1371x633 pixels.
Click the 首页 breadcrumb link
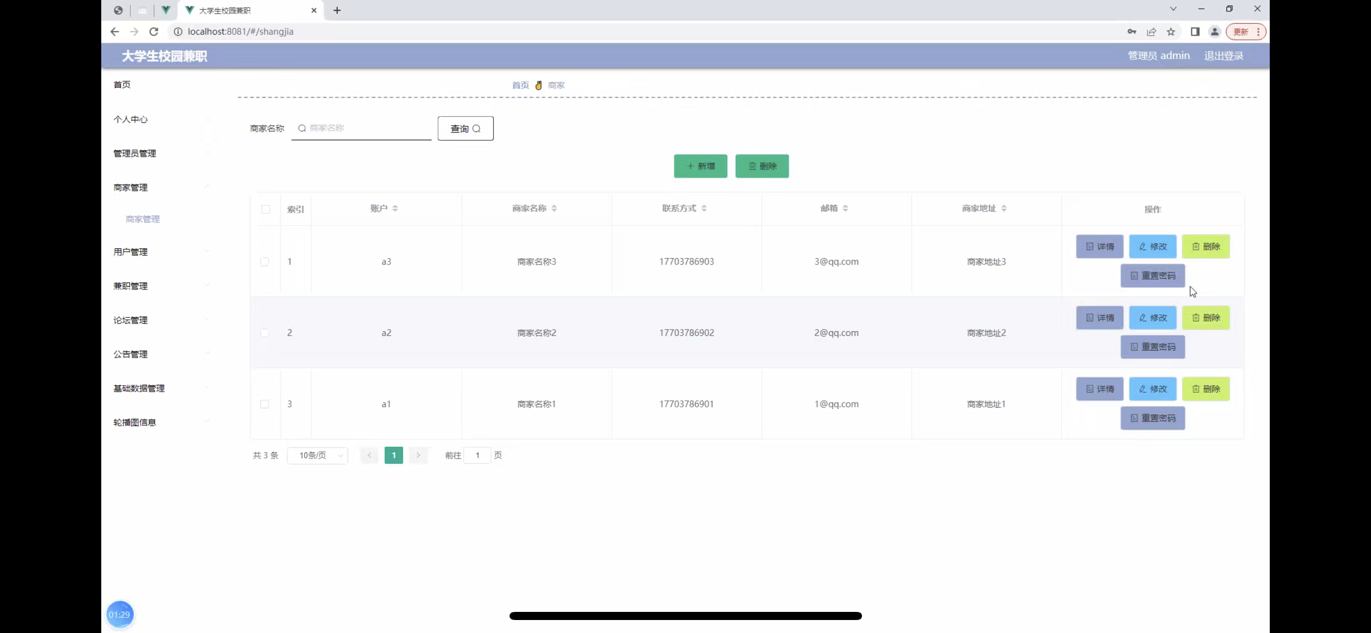click(520, 85)
